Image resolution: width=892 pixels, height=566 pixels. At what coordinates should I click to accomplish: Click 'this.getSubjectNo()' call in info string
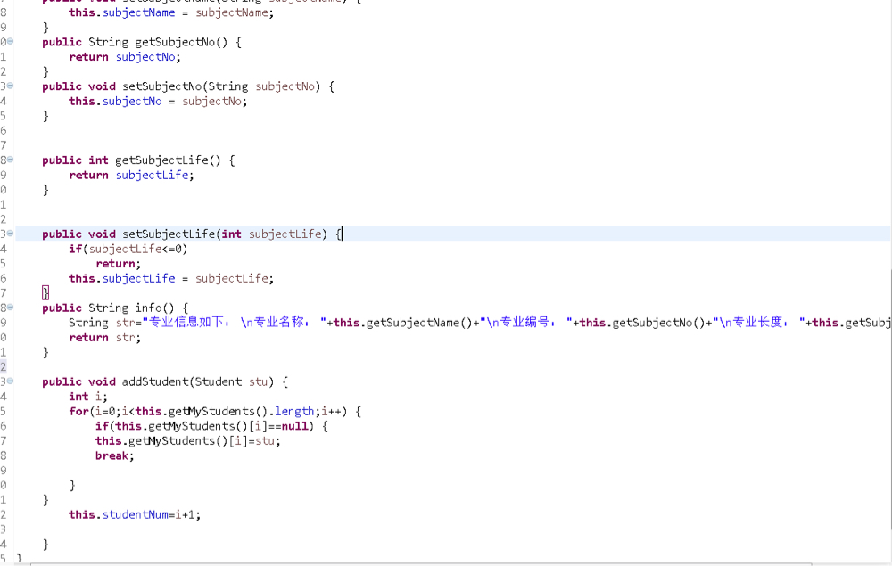pyautogui.click(x=643, y=323)
